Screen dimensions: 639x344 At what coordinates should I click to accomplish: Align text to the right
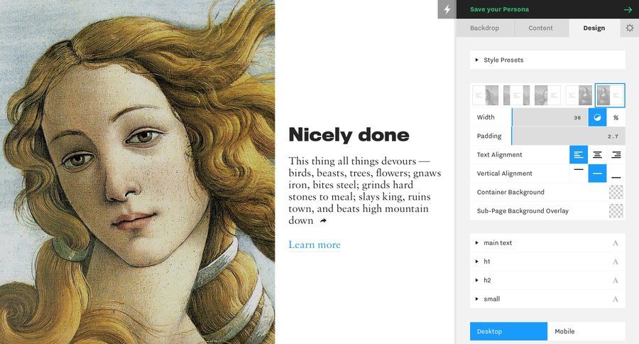point(616,155)
